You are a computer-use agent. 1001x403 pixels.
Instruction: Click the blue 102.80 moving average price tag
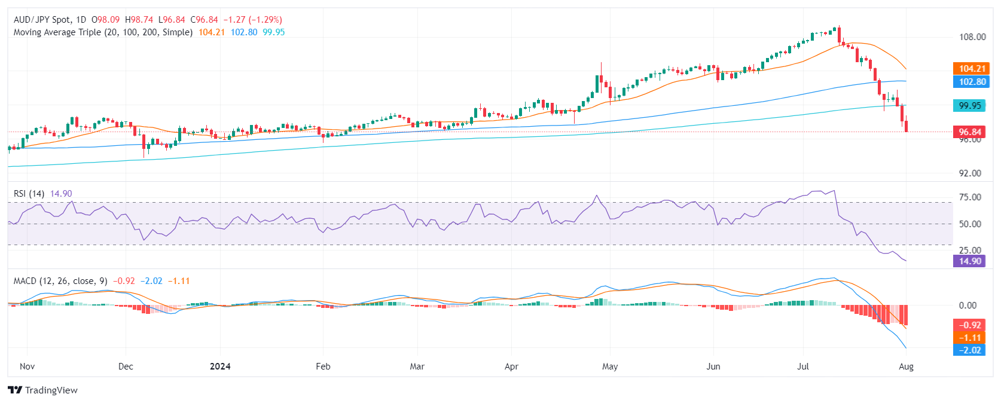(x=971, y=82)
